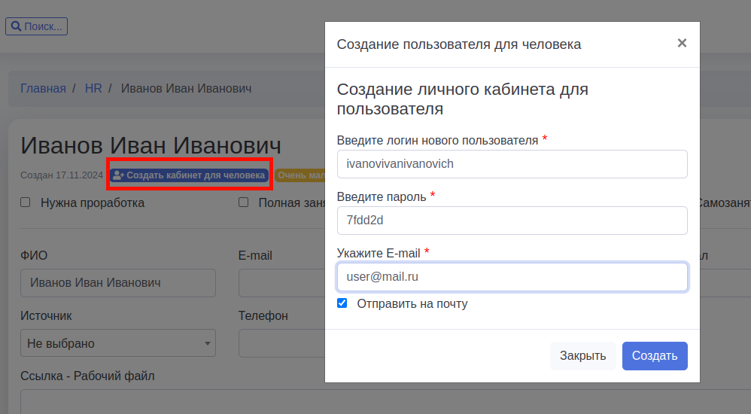Click the Укажите E-mail field in the dialog
Image resolution: width=751 pixels, height=414 pixels.
[x=512, y=276]
